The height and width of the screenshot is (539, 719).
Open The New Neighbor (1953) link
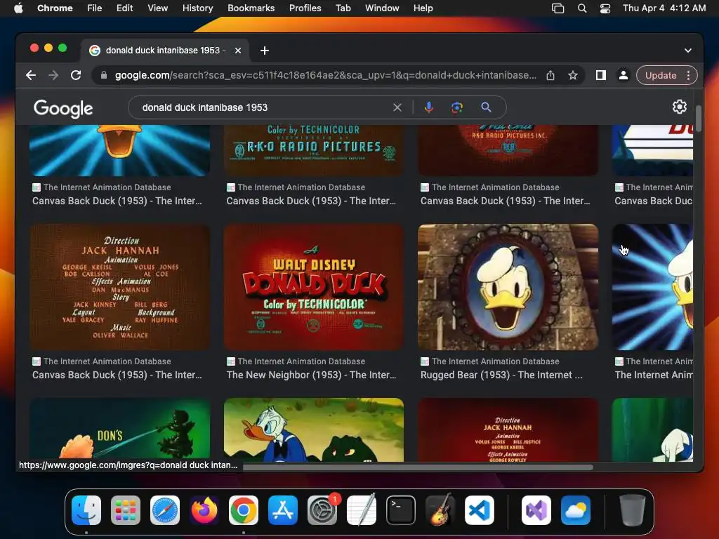(311, 375)
